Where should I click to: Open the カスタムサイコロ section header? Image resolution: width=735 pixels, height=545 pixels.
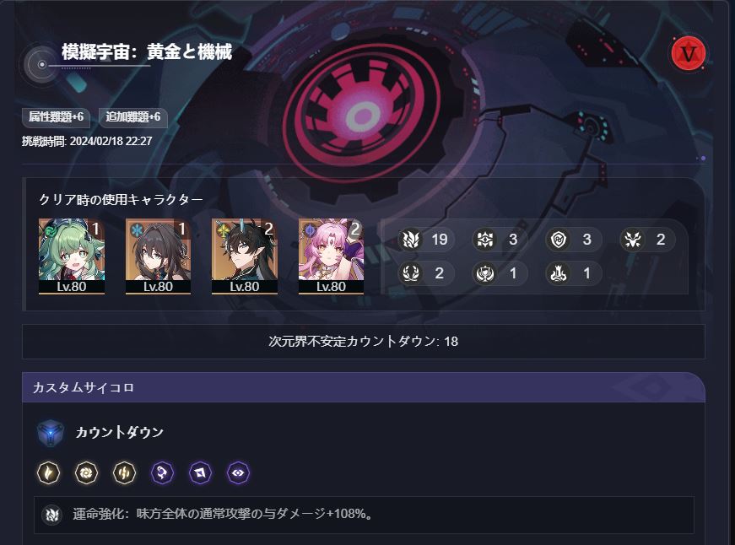[364, 387]
